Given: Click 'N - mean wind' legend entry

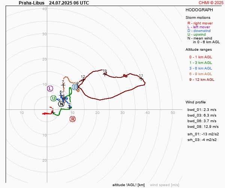Looking at the screenshot, I should coord(199,38).
